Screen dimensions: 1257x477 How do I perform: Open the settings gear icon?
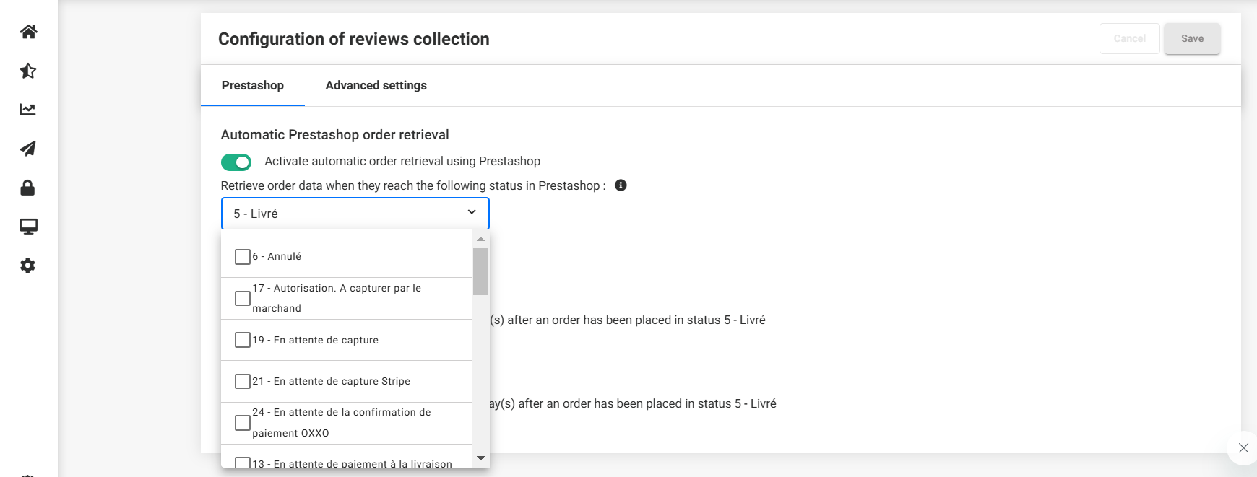pos(28,266)
